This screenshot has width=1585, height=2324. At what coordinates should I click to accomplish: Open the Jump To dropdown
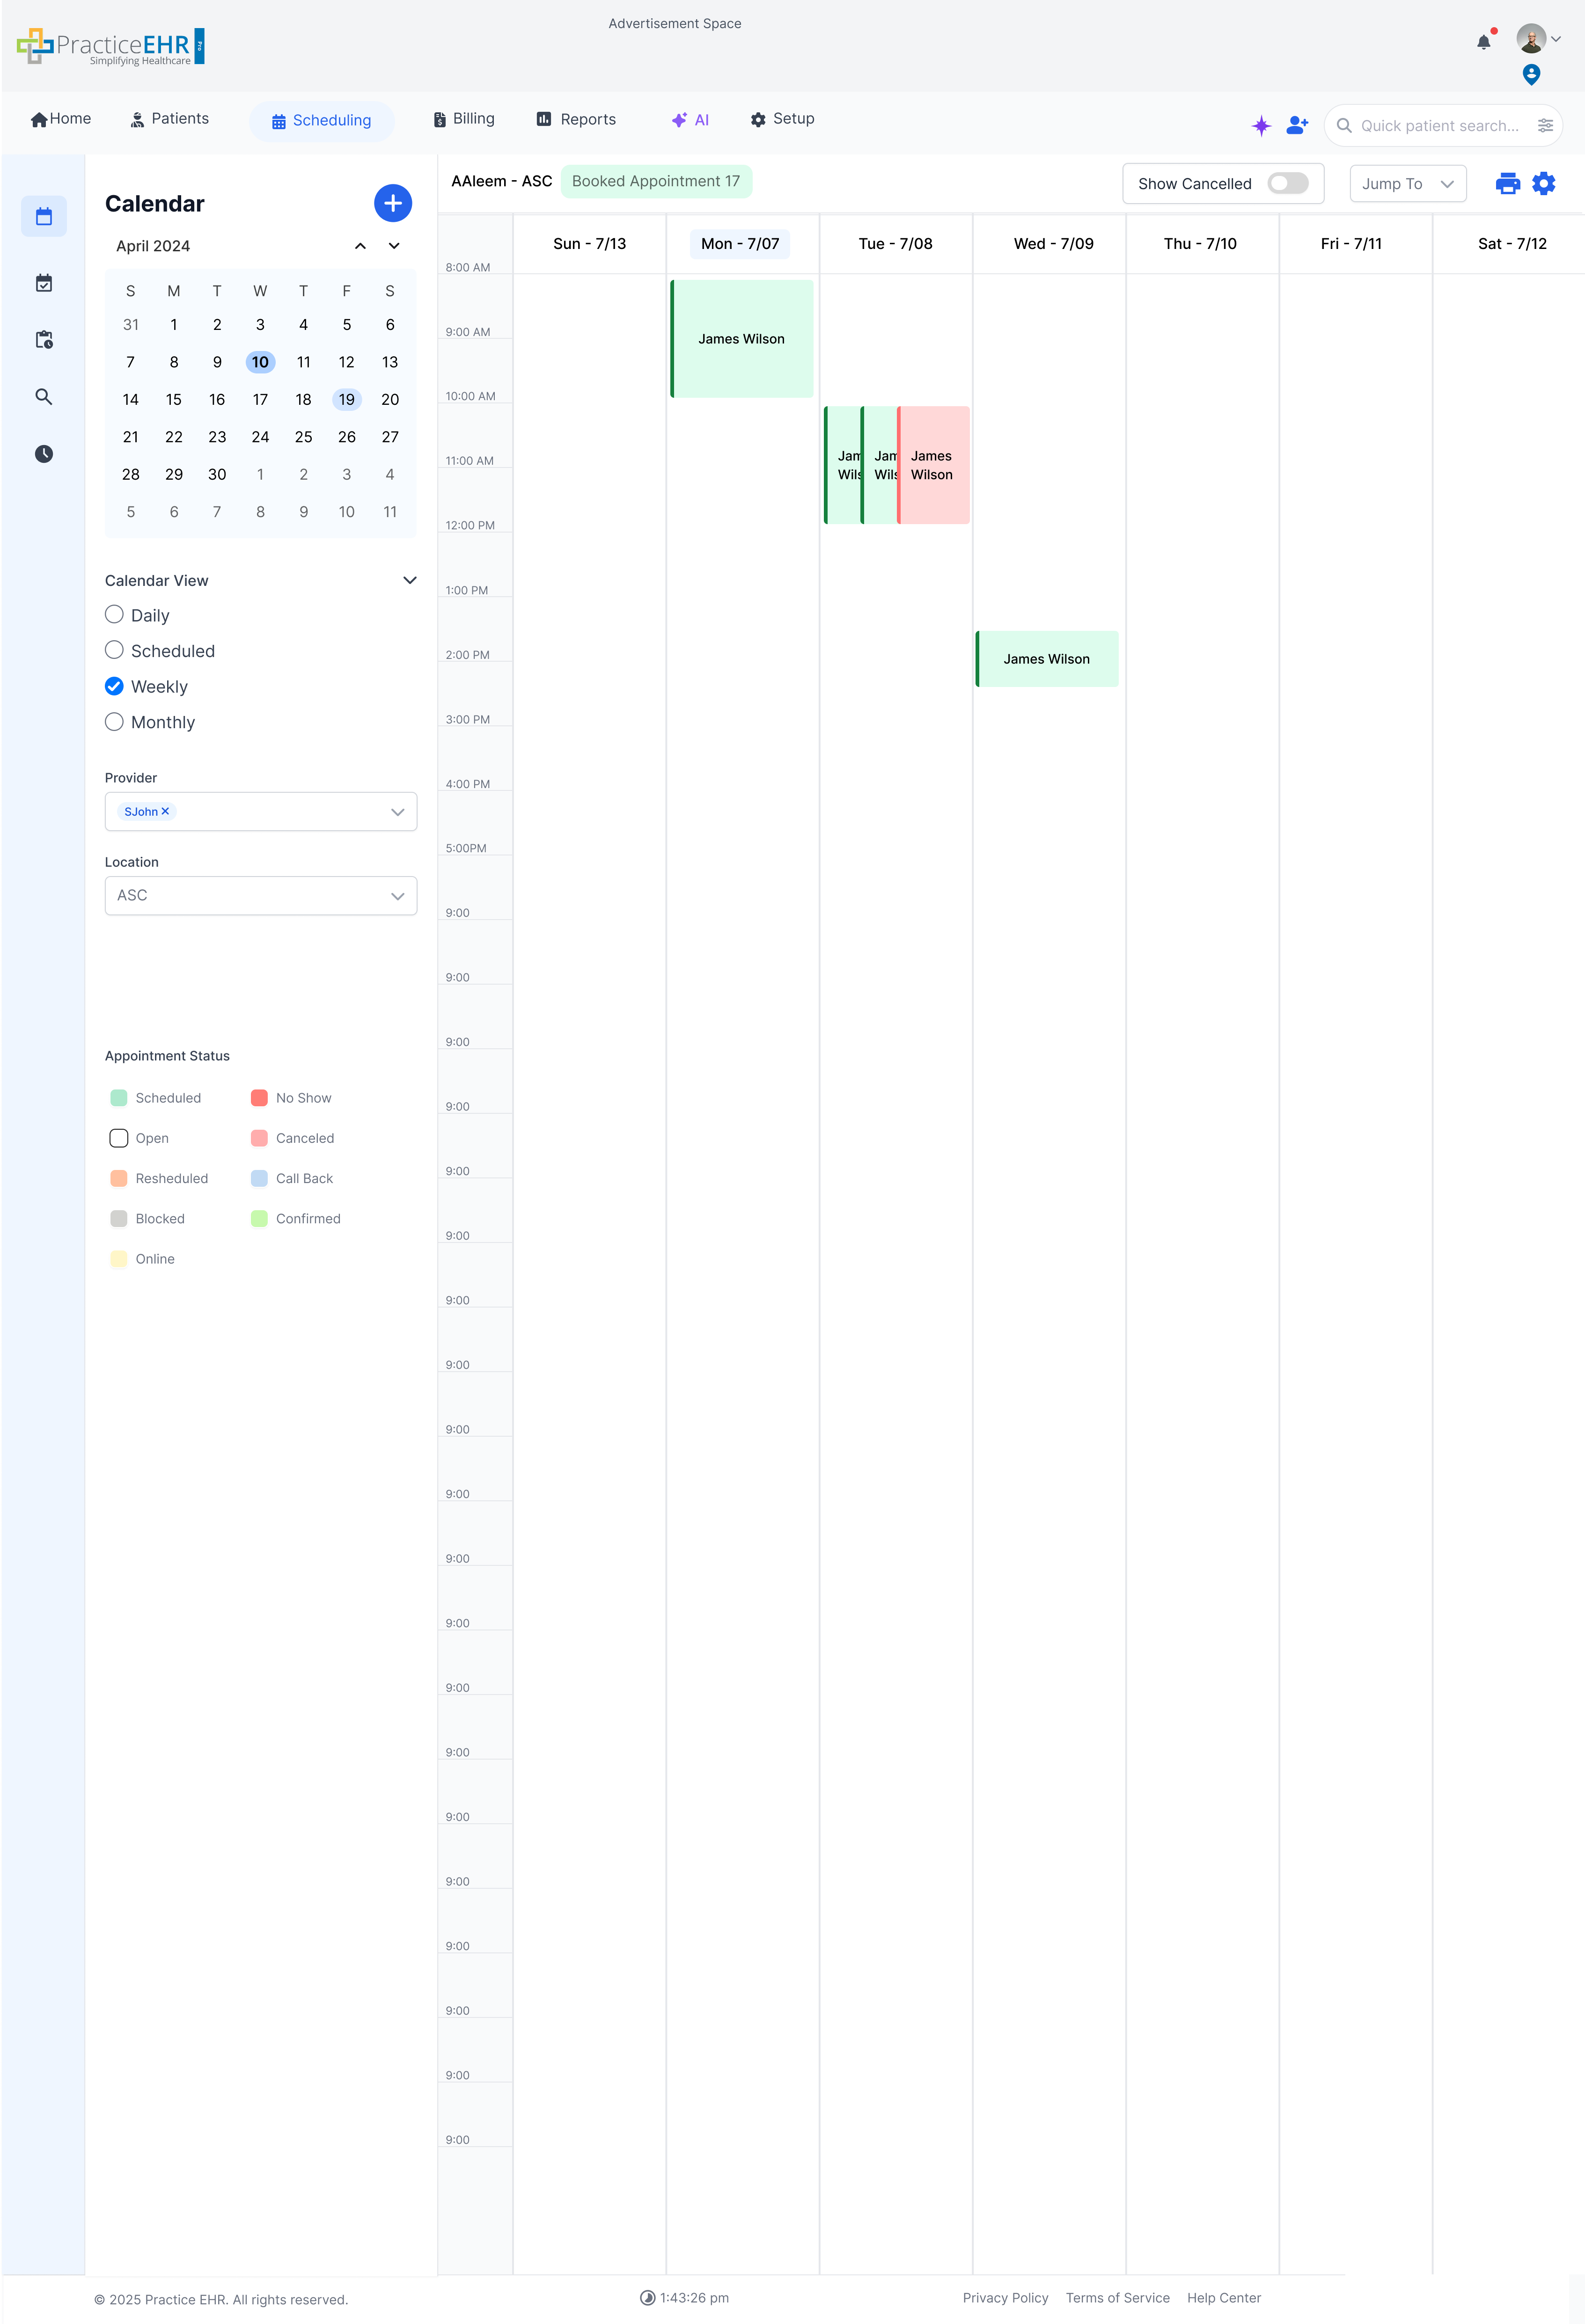coord(1407,183)
